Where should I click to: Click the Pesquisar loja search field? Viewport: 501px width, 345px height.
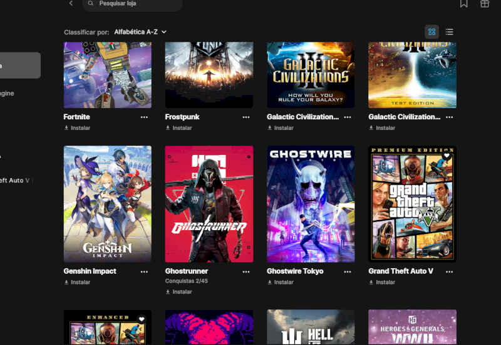tap(132, 4)
